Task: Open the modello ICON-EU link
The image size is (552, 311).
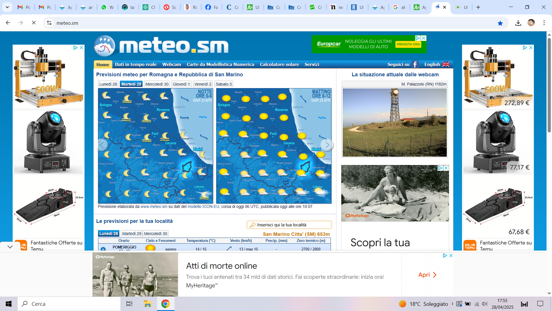Action: pos(203,206)
